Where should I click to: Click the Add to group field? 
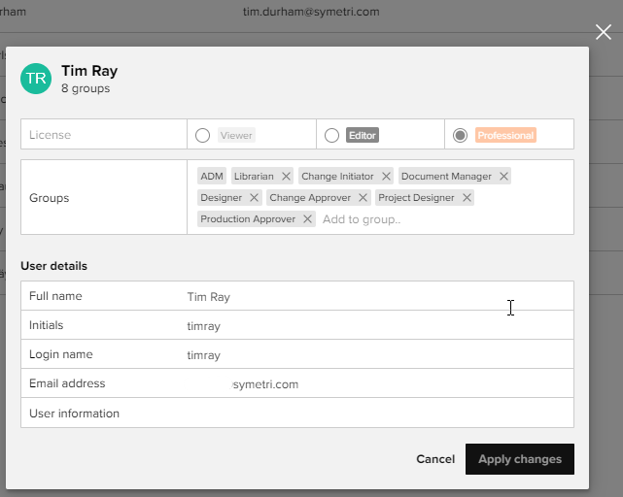click(x=362, y=219)
